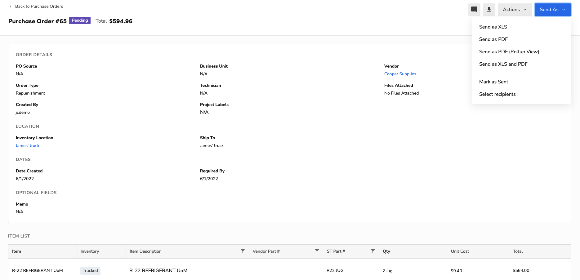
Task: Collapse the open Send As menu
Action: pos(553,9)
